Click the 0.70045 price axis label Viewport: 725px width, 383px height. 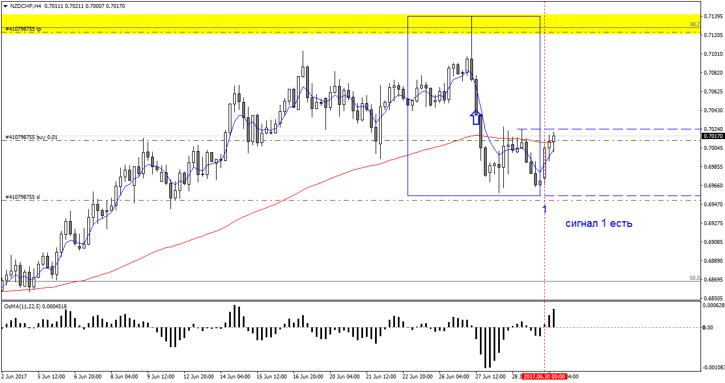click(714, 148)
